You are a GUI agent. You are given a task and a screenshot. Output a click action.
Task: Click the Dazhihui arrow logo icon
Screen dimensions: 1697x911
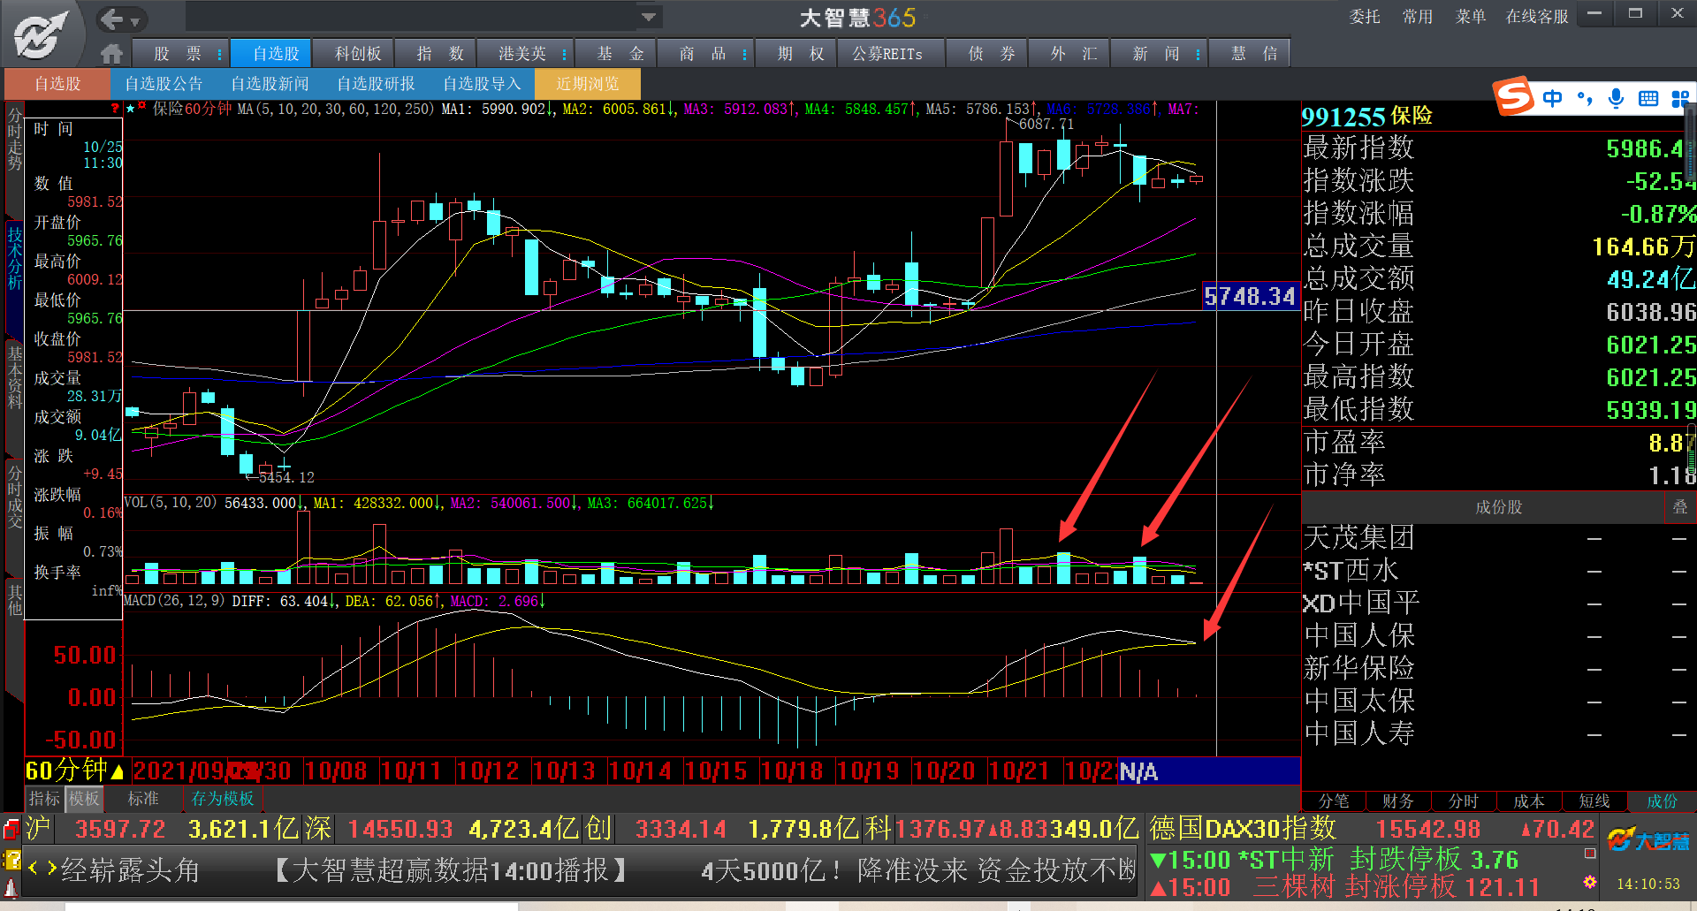40,35
